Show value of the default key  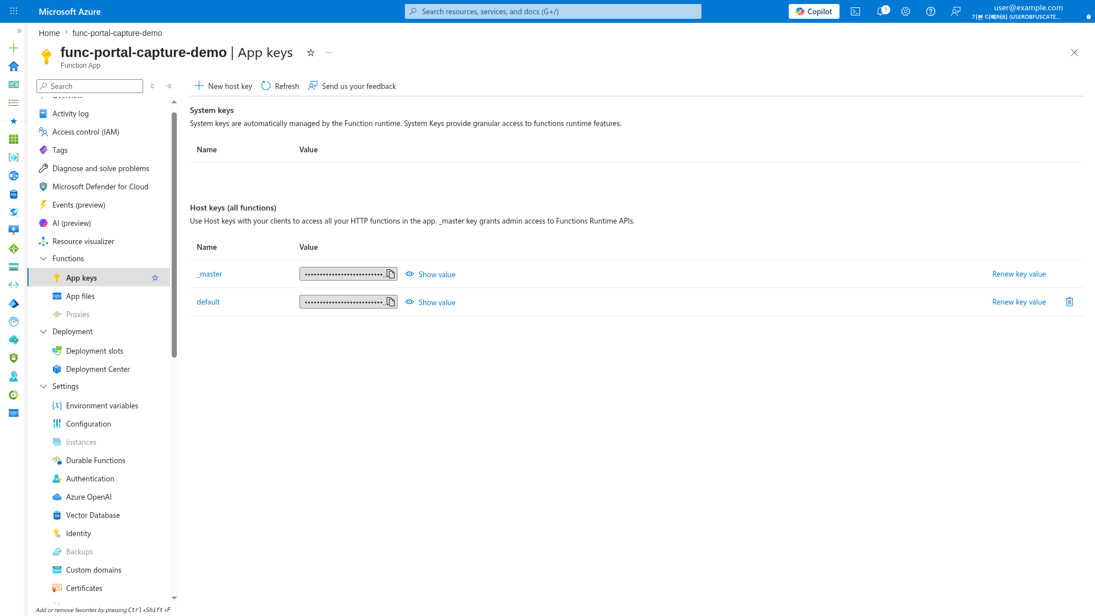point(431,302)
